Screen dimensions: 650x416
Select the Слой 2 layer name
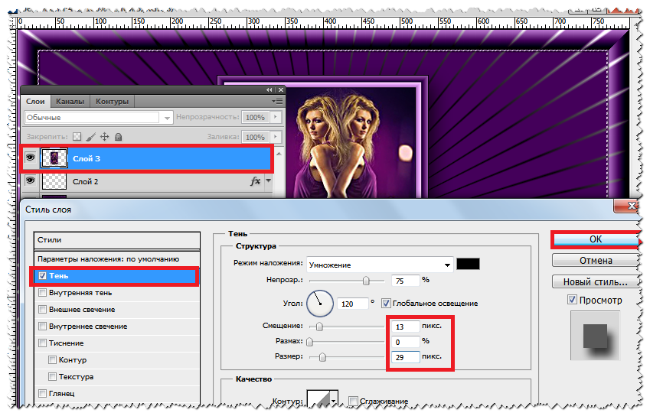point(86,181)
